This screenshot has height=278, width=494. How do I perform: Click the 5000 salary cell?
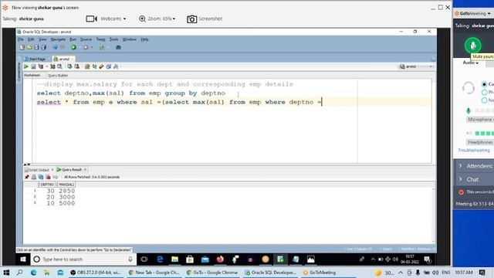tap(67, 203)
